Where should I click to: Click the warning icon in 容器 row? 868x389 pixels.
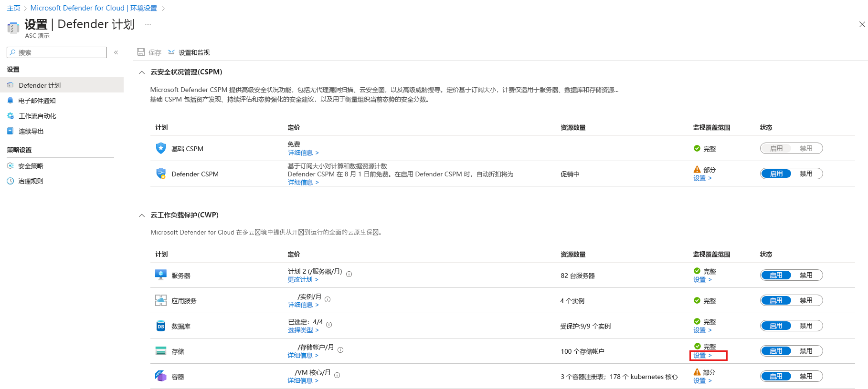point(697,372)
